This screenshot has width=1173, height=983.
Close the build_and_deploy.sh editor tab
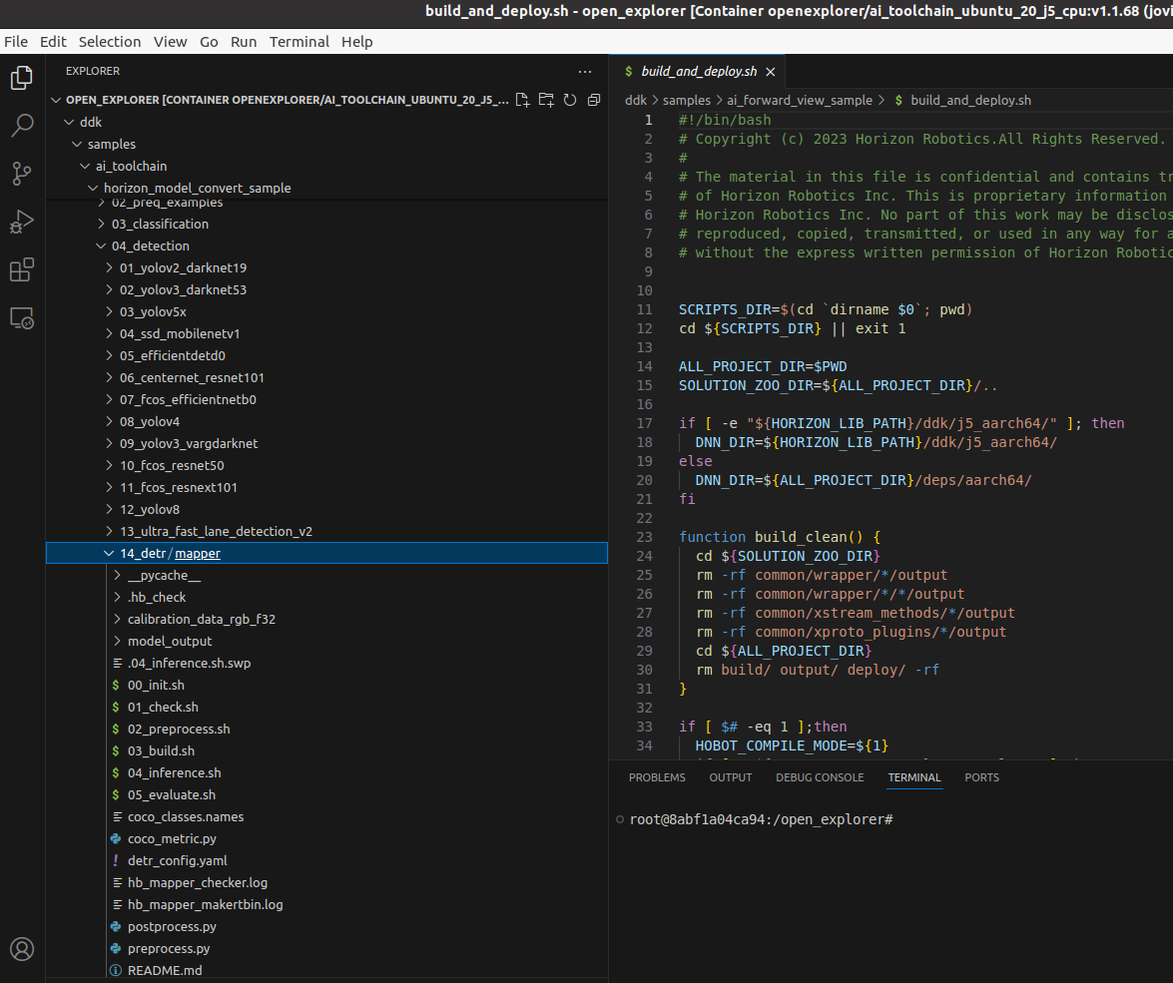point(770,72)
